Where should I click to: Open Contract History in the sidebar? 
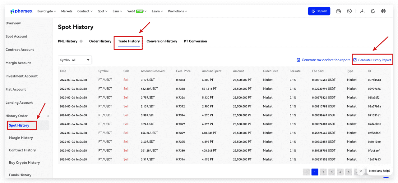pyautogui.click(x=22, y=150)
